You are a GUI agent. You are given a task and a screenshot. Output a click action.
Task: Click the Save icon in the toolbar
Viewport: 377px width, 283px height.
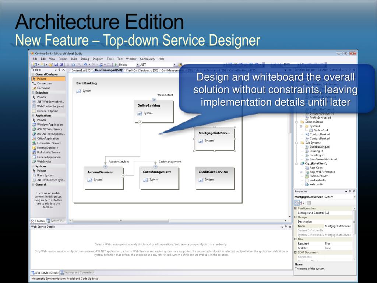pos(56,65)
